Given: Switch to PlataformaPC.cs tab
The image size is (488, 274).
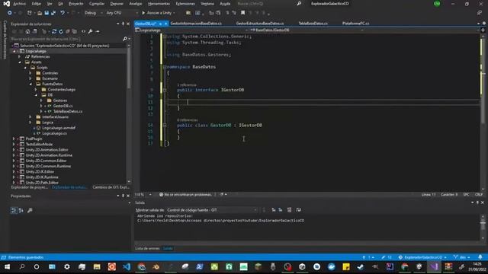Looking at the screenshot, I should click(355, 24).
